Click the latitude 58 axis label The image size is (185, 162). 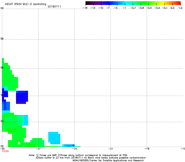tap(2, 39)
